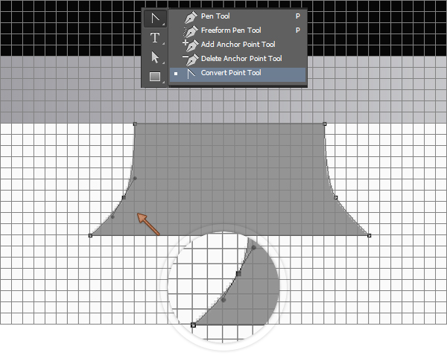Screen dimensions: 447x361
Task: Click inside the gray shape's center
Action: click(229, 179)
